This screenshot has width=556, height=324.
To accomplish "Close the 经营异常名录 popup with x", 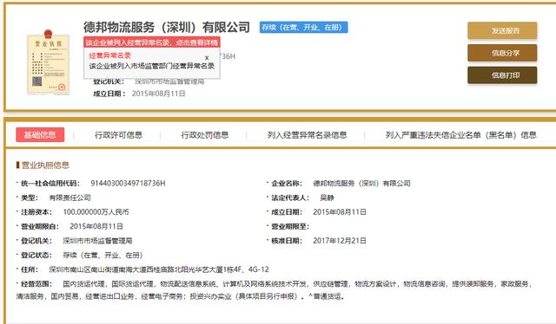I will (207, 58).
